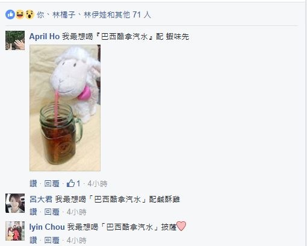This screenshot has height=246, width=307.
Task: Open 呂大君's avatar photo
Action: (15, 203)
